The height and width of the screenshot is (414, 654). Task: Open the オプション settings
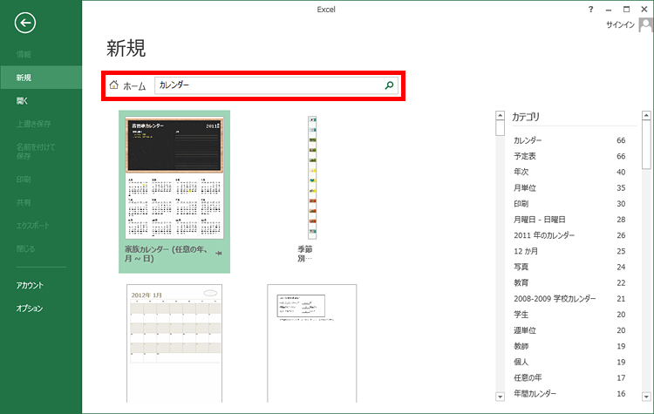pos(29,309)
